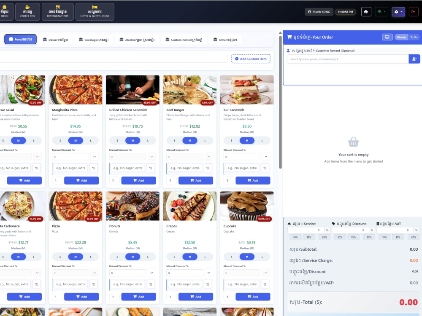Click the add customer icon button
Image resolution: width=422 pixels, height=316 pixels.
pyautogui.click(x=414, y=59)
